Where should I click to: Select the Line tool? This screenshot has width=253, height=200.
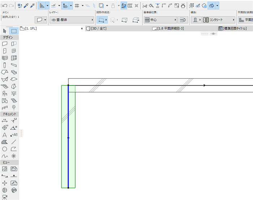14,142
